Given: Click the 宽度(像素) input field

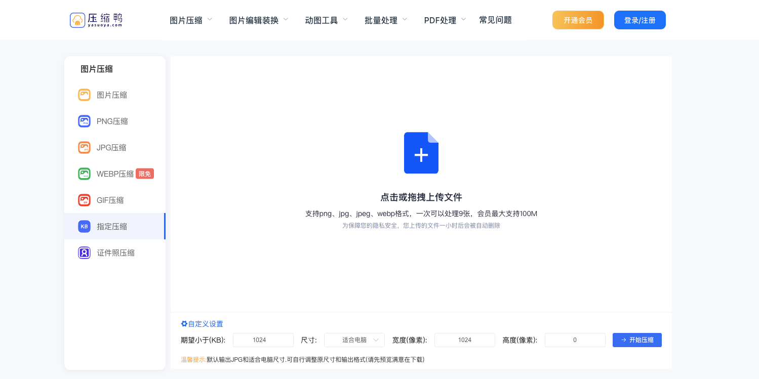Looking at the screenshot, I should [x=465, y=340].
